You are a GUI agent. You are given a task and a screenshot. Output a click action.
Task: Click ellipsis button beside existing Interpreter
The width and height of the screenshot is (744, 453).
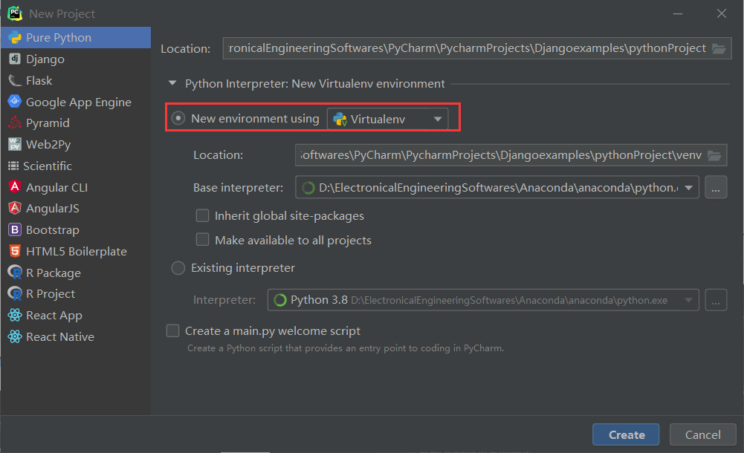pos(716,300)
